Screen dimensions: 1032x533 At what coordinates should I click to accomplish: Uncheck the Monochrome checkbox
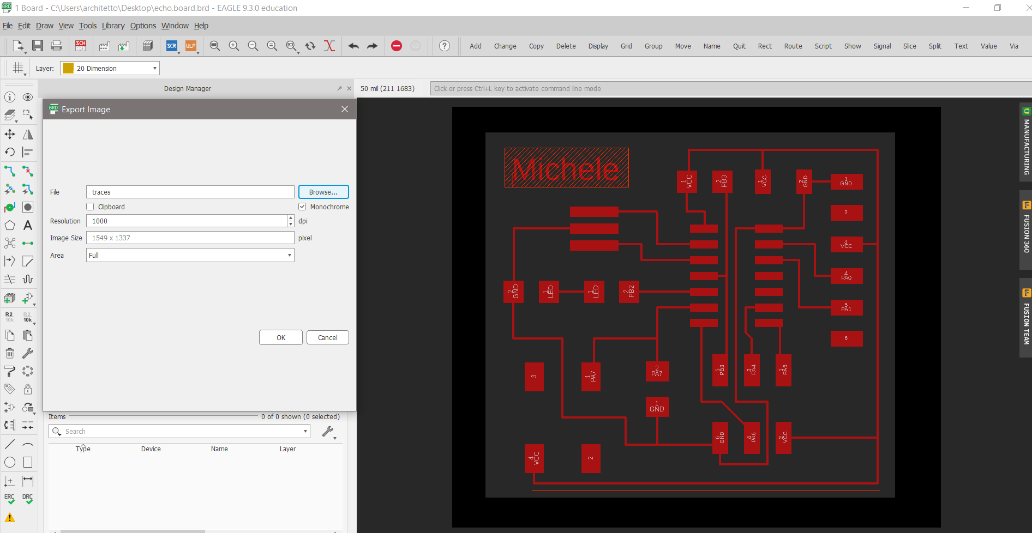click(302, 207)
